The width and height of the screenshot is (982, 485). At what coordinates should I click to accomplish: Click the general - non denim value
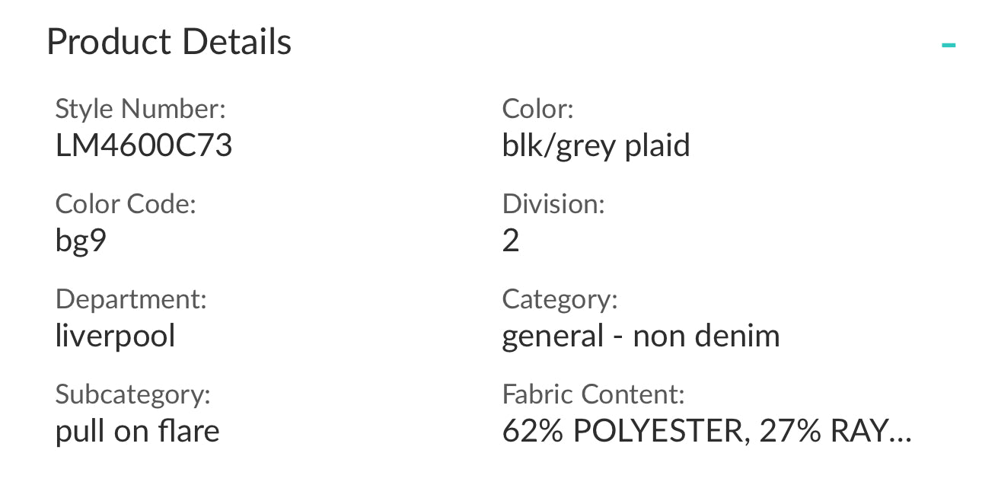tap(640, 336)
